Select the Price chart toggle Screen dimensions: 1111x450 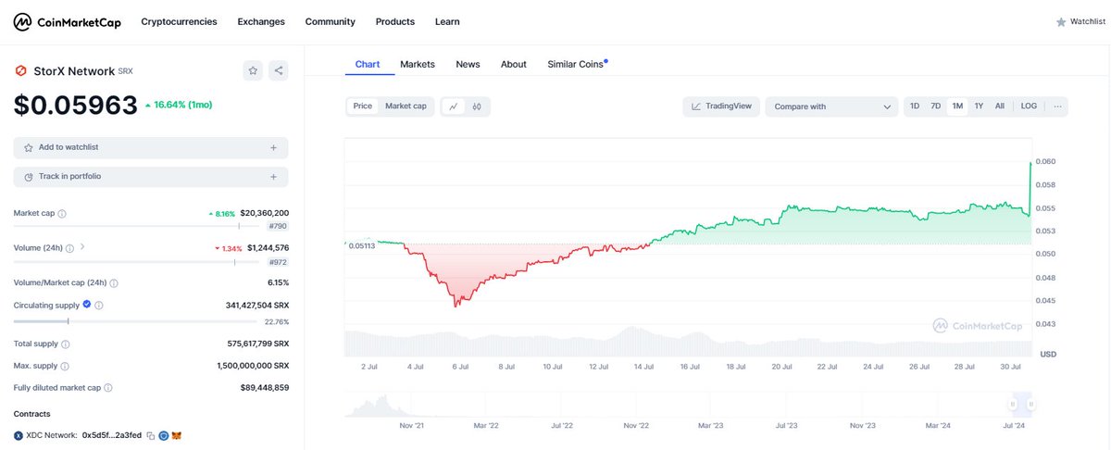(363, 106)
